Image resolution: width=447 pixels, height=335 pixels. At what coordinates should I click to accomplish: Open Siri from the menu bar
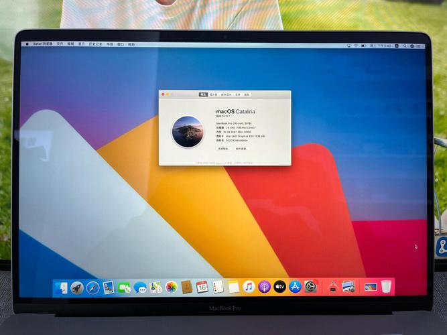pyautogui.click(x=412, y=46)
